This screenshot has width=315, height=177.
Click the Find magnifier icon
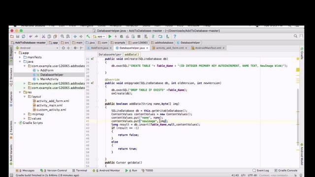63,36
